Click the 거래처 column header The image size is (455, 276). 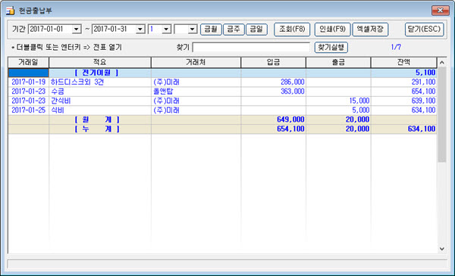point(196,62)
